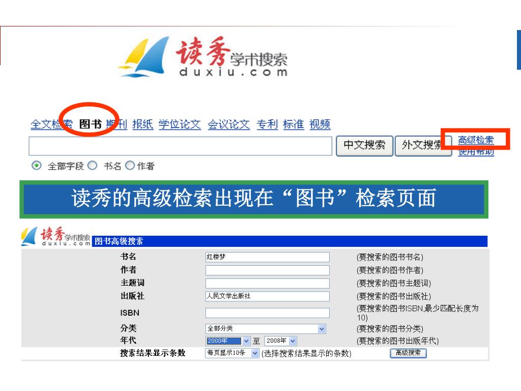The image size is (521, 391).
Task: Click the 外文搜索 button
Action: (423, 146)
